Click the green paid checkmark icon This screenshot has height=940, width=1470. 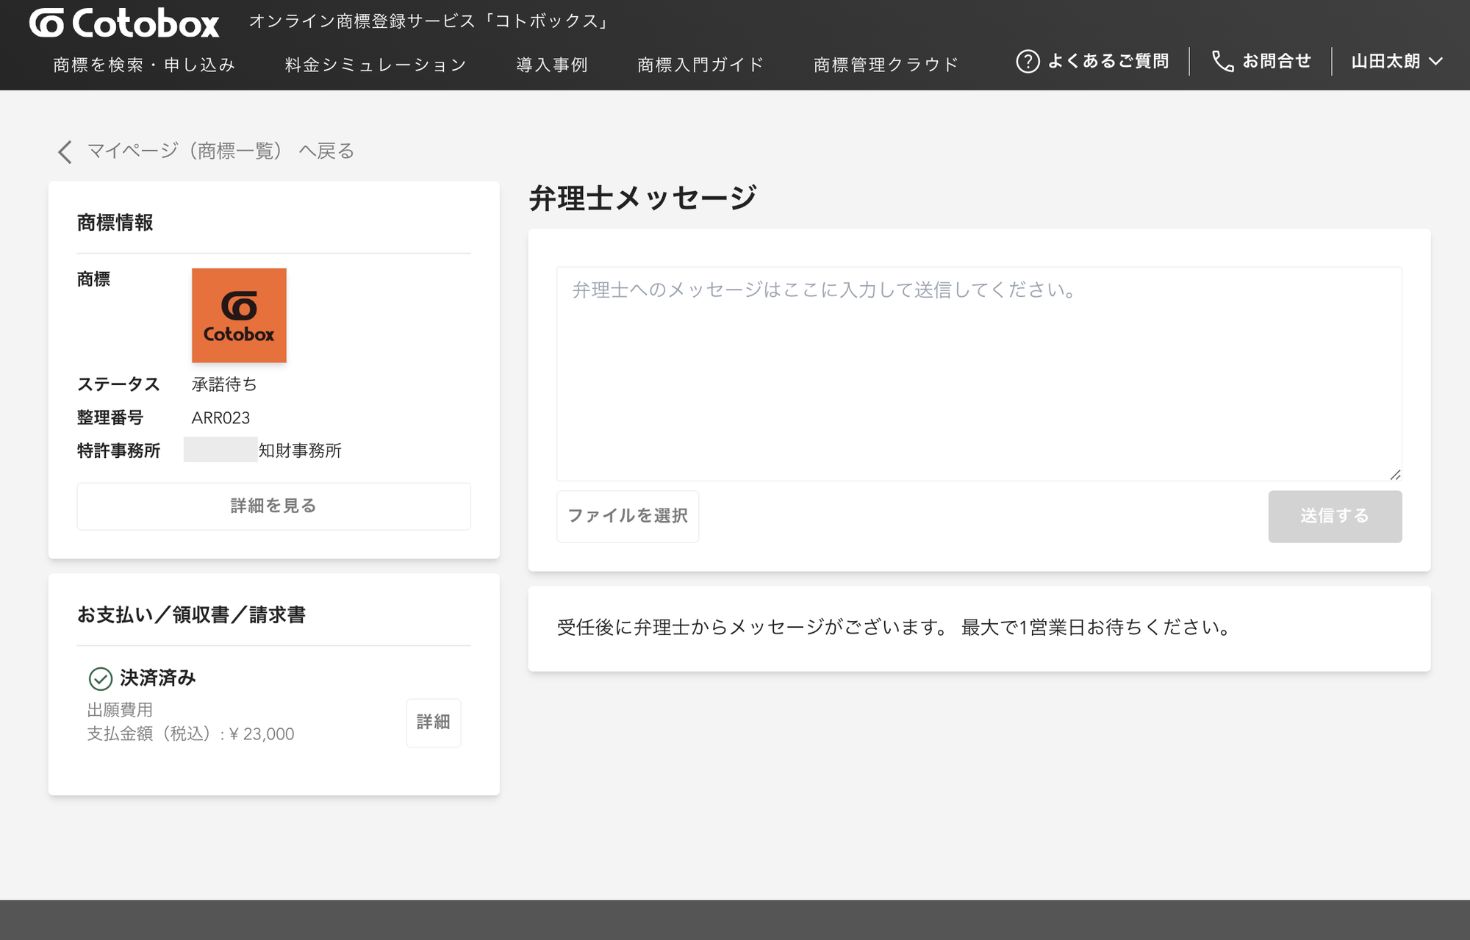(x=101, y=678)
